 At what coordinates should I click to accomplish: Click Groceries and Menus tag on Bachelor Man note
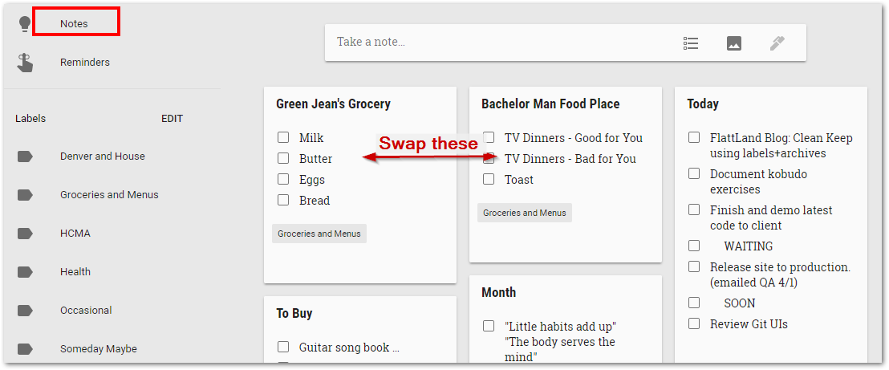[x=525, y=213]
